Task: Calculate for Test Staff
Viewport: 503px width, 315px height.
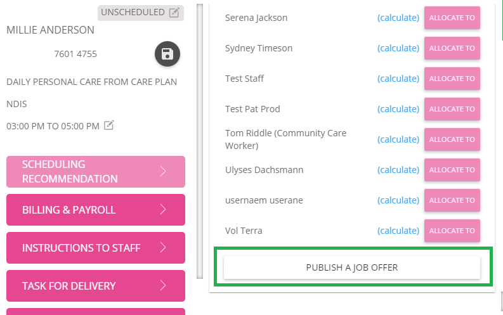Action: [398, 79]
